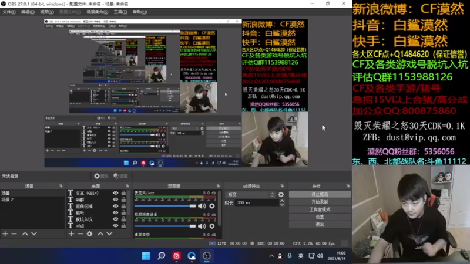470x264 pixels.
Task: Hide the 租号 source
Action: tap(115, 213)
